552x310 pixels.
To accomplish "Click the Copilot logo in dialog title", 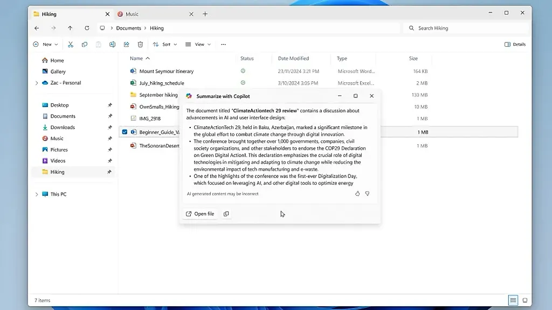I will click(x=189, y=96).
